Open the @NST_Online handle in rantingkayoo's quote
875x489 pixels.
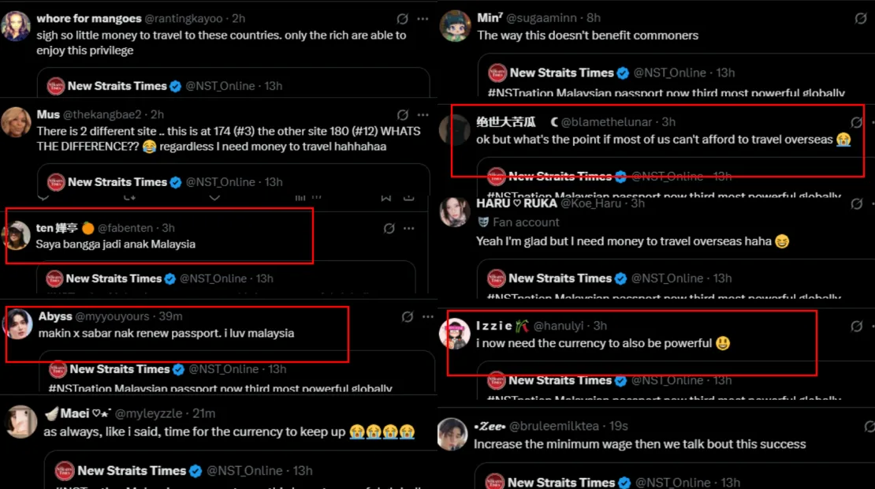tap(220, 86)
